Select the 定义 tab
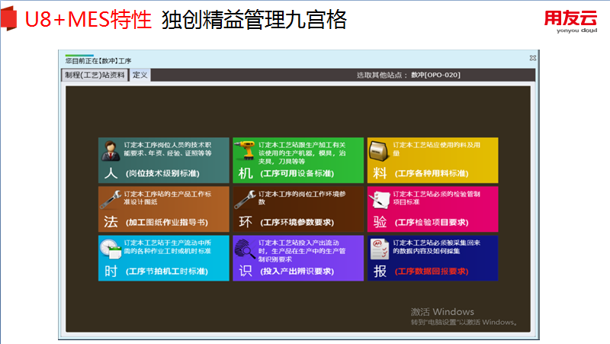The width and height of the screenshot is (610, 344). coord(140,75)
